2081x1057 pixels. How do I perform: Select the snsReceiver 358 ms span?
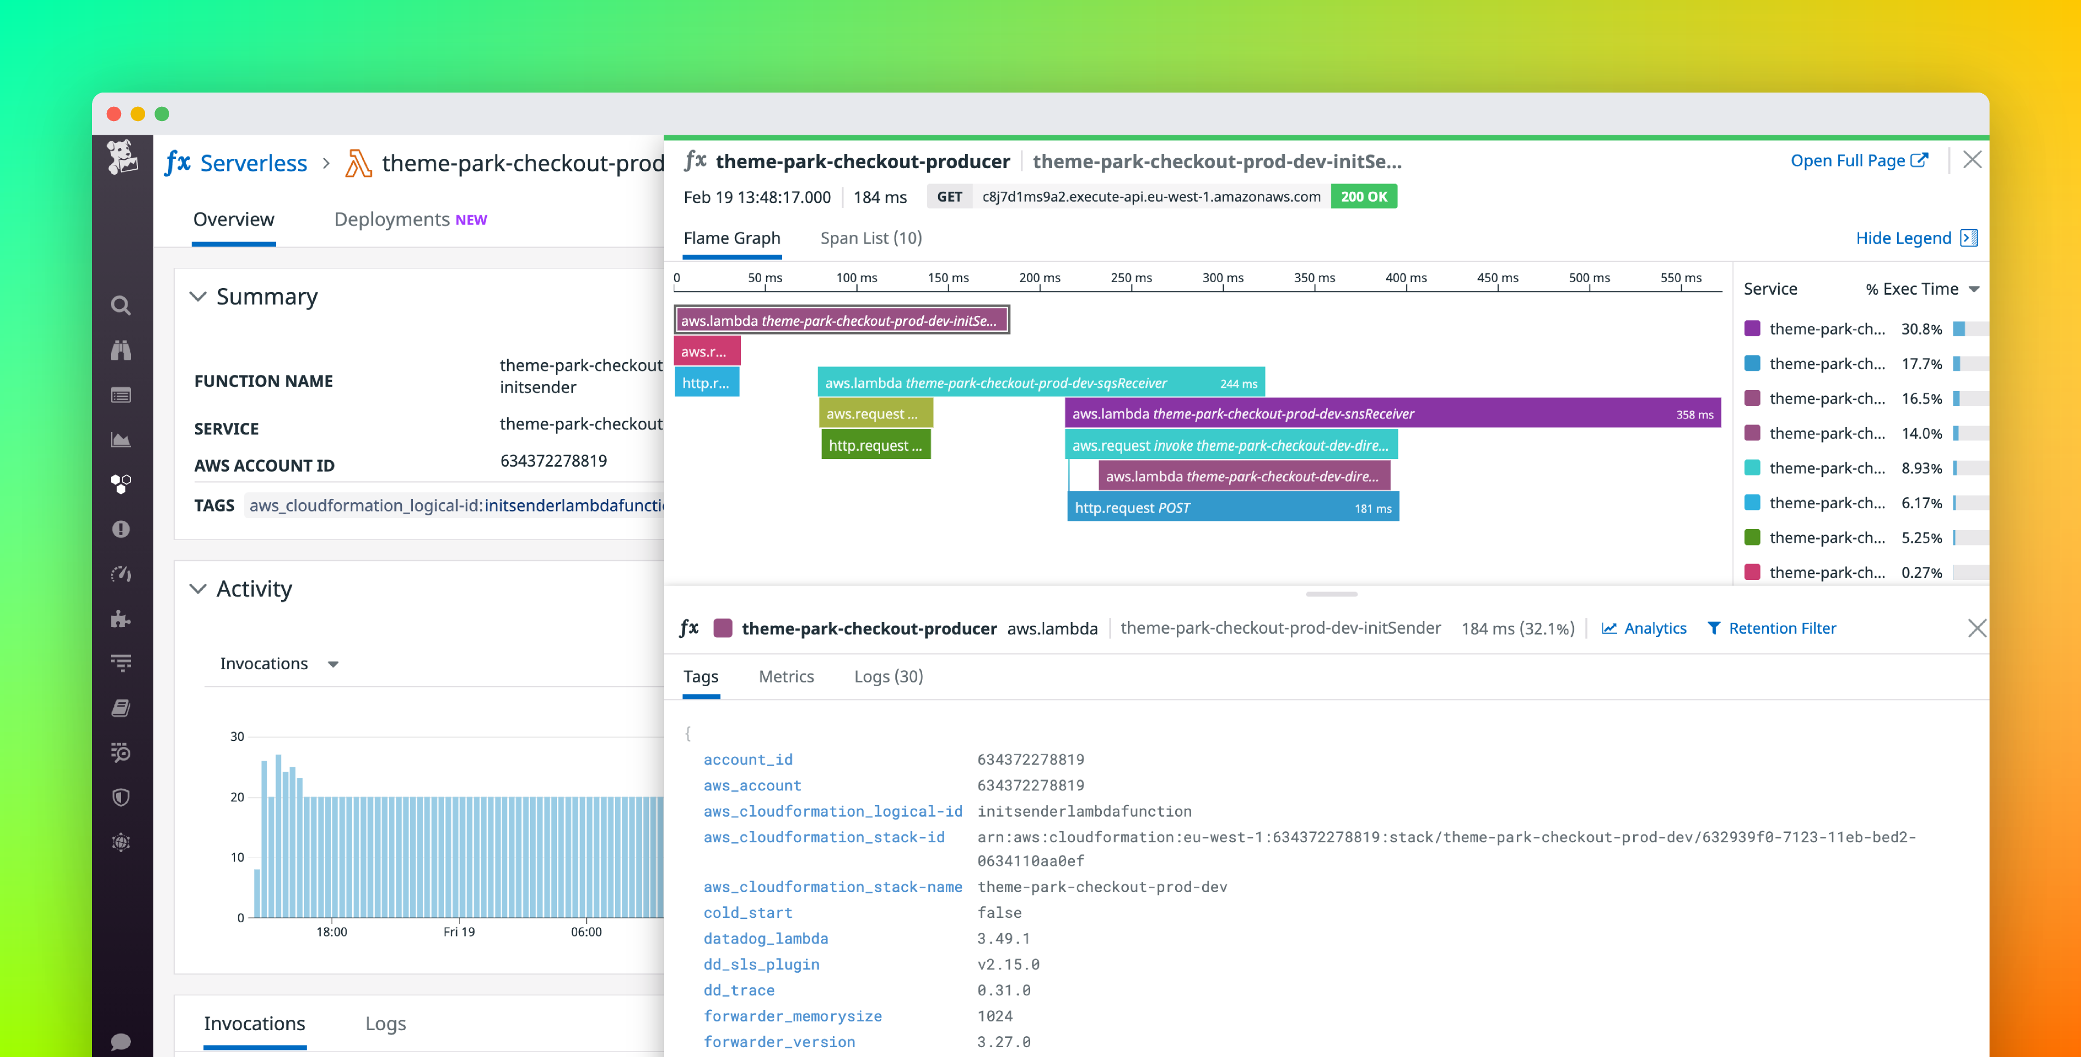tap(1392, 413)
